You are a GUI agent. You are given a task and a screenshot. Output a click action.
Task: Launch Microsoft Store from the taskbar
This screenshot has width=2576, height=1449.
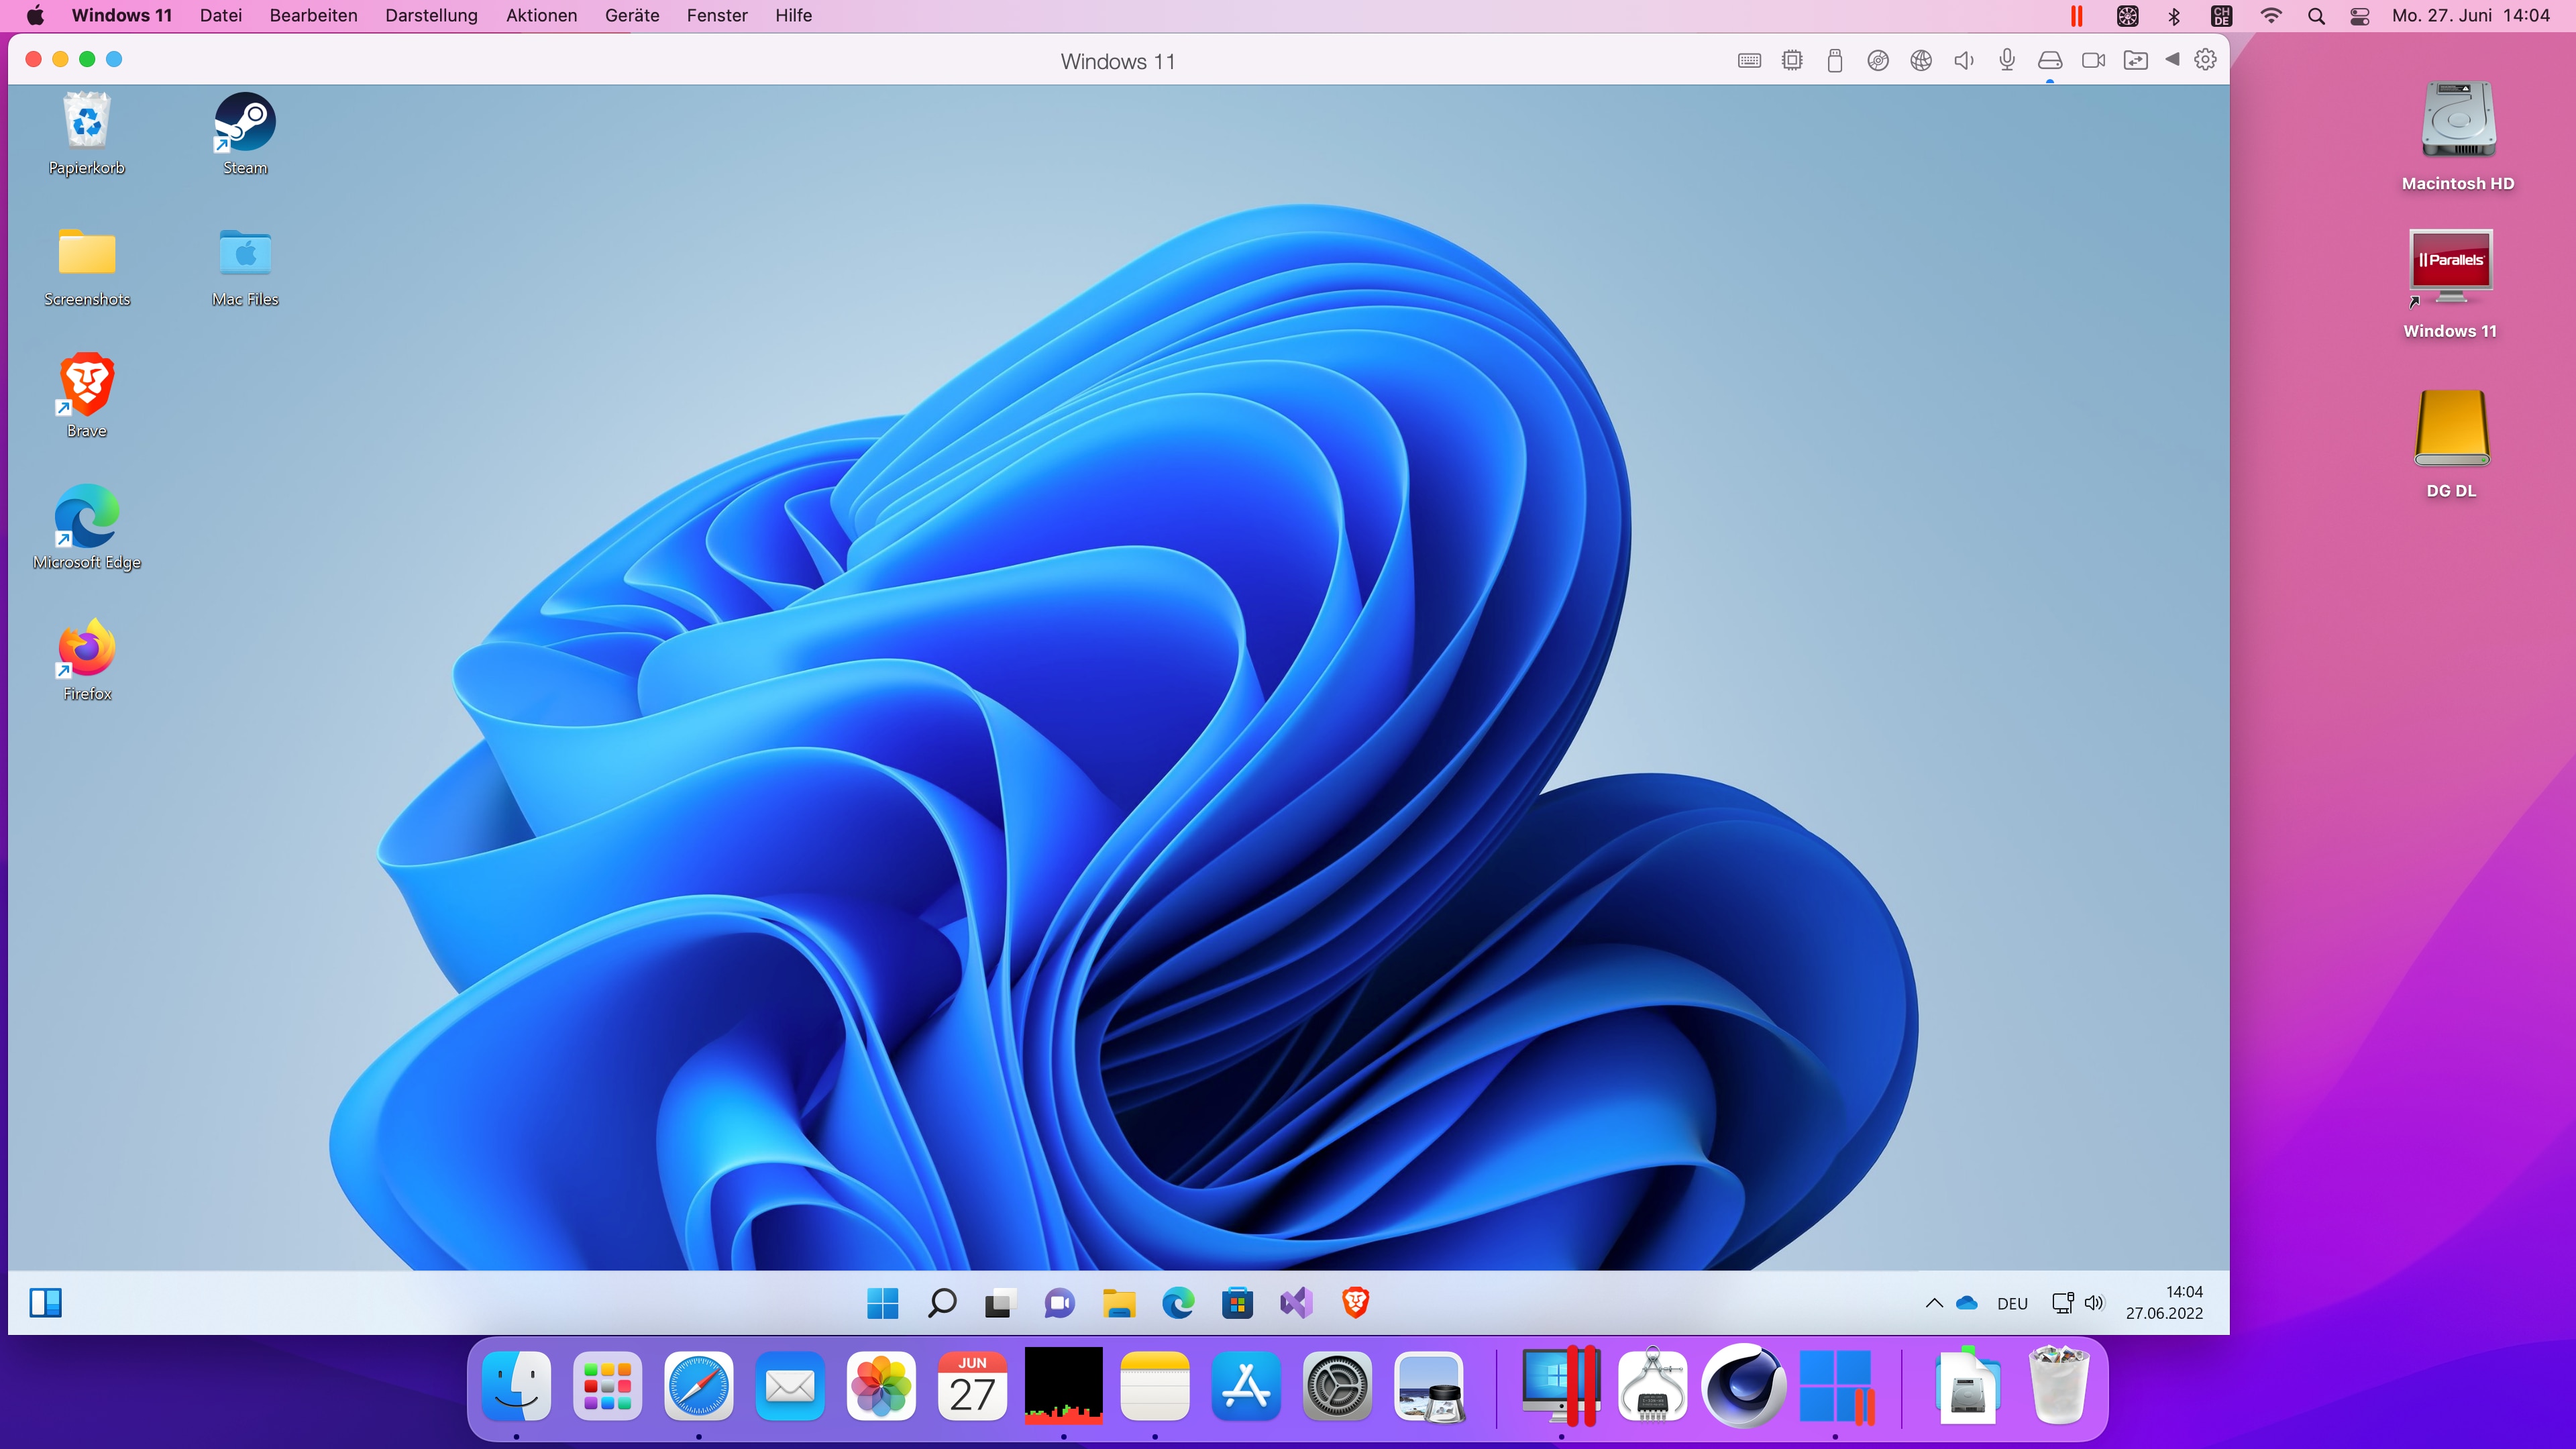(x=1237, y=1303)
